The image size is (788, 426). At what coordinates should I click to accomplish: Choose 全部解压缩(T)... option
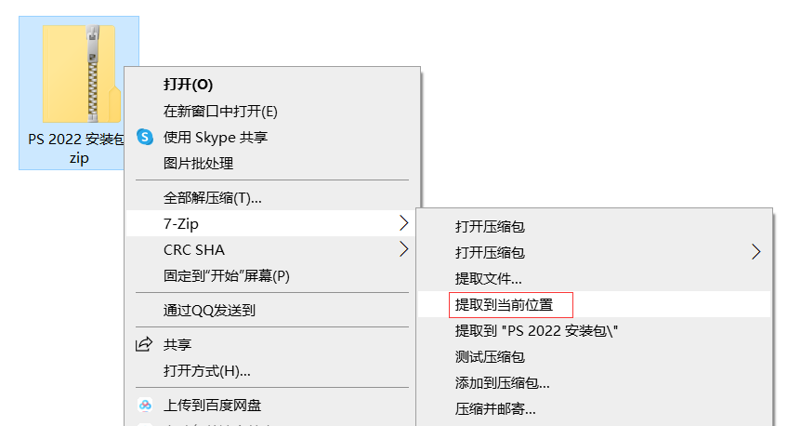(x=213, y=197)
